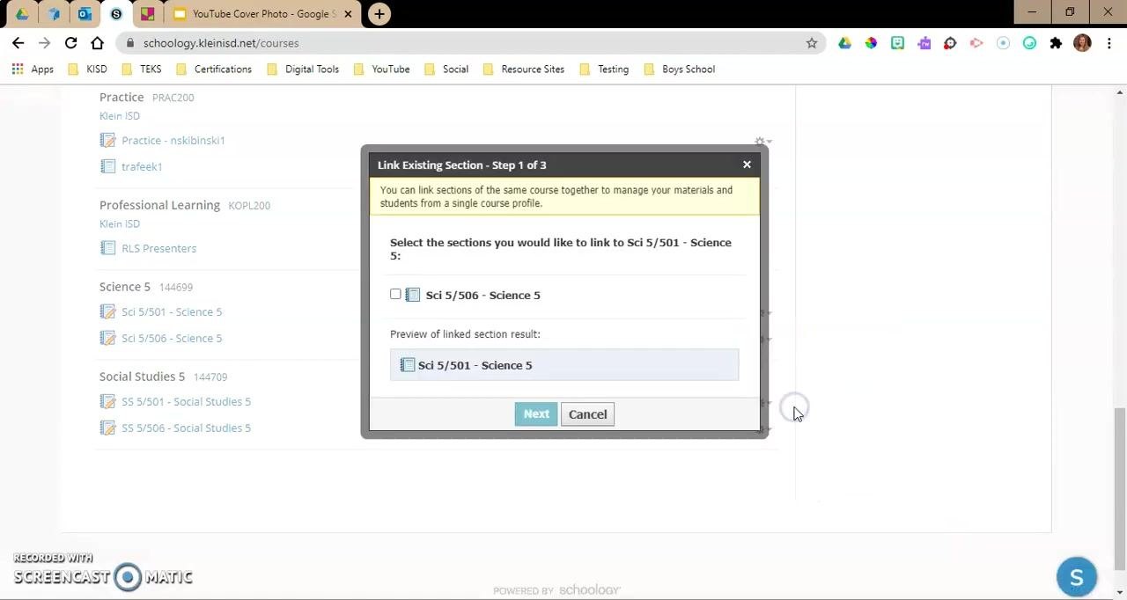The height and width of the screenshot is (600, 1127).
Task: Click the notebook icon beside trafeek1
Action: (107, 166)
